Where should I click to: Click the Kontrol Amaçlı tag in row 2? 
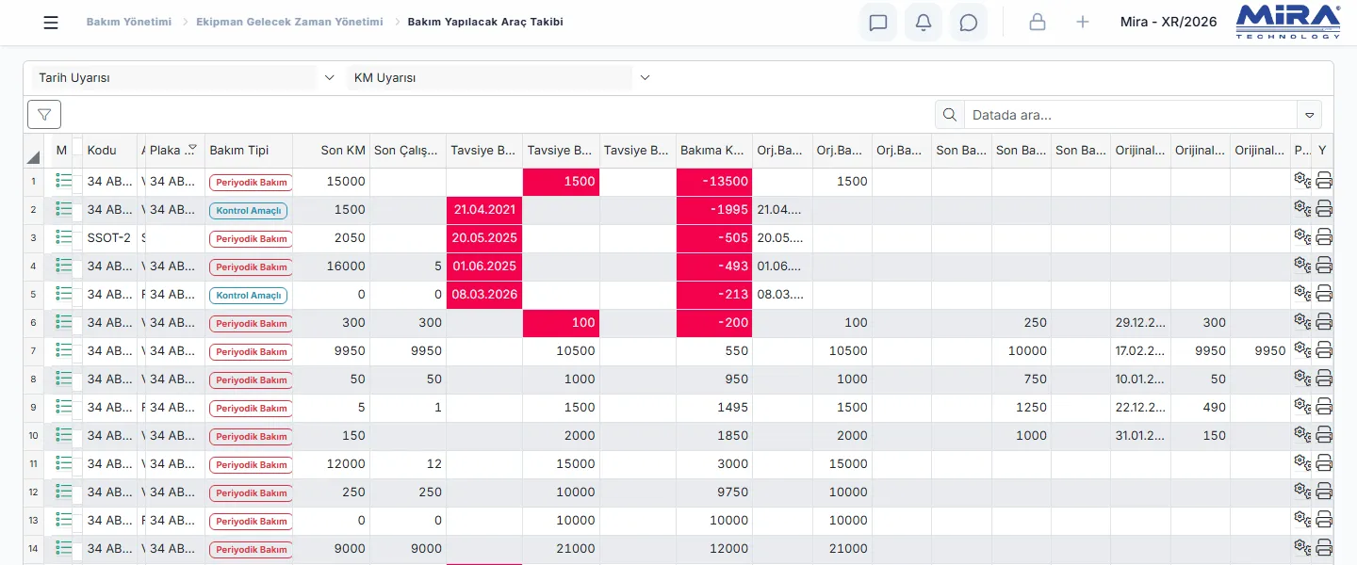tap(248, 211)
